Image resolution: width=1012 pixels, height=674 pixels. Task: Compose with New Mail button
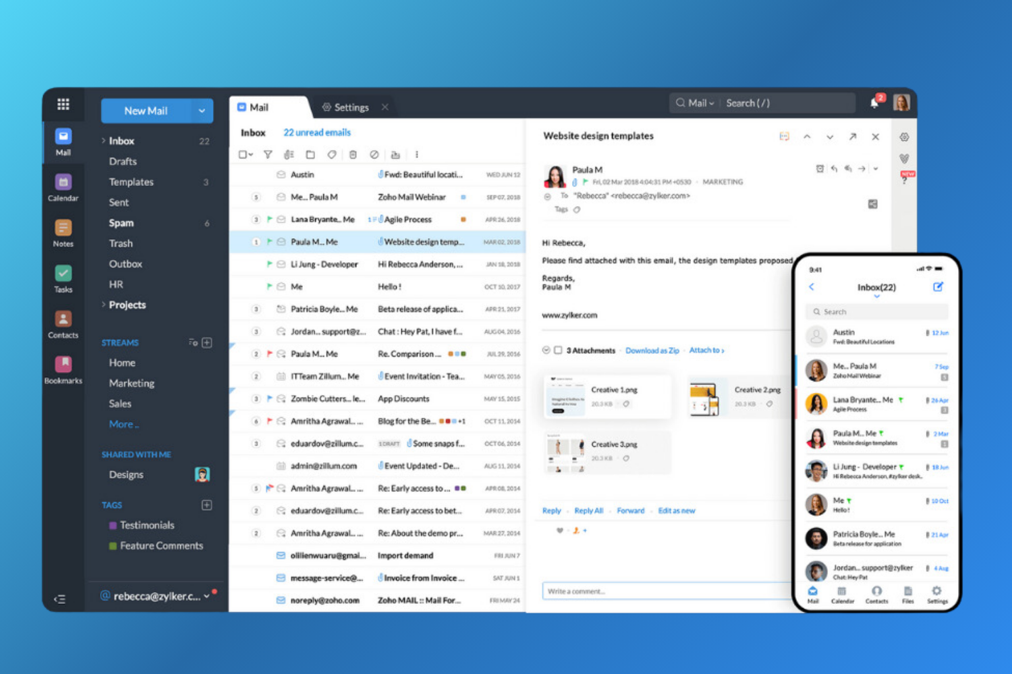pos(146,111)
